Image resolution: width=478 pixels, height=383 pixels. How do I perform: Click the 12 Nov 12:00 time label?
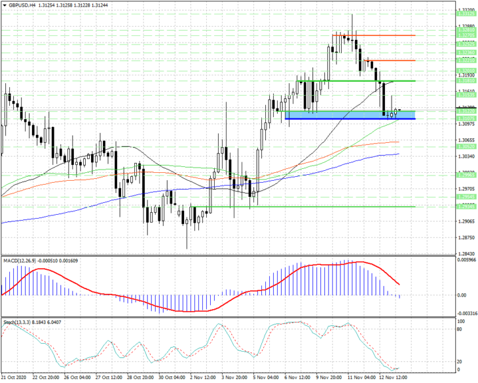(x=394, y=378)
